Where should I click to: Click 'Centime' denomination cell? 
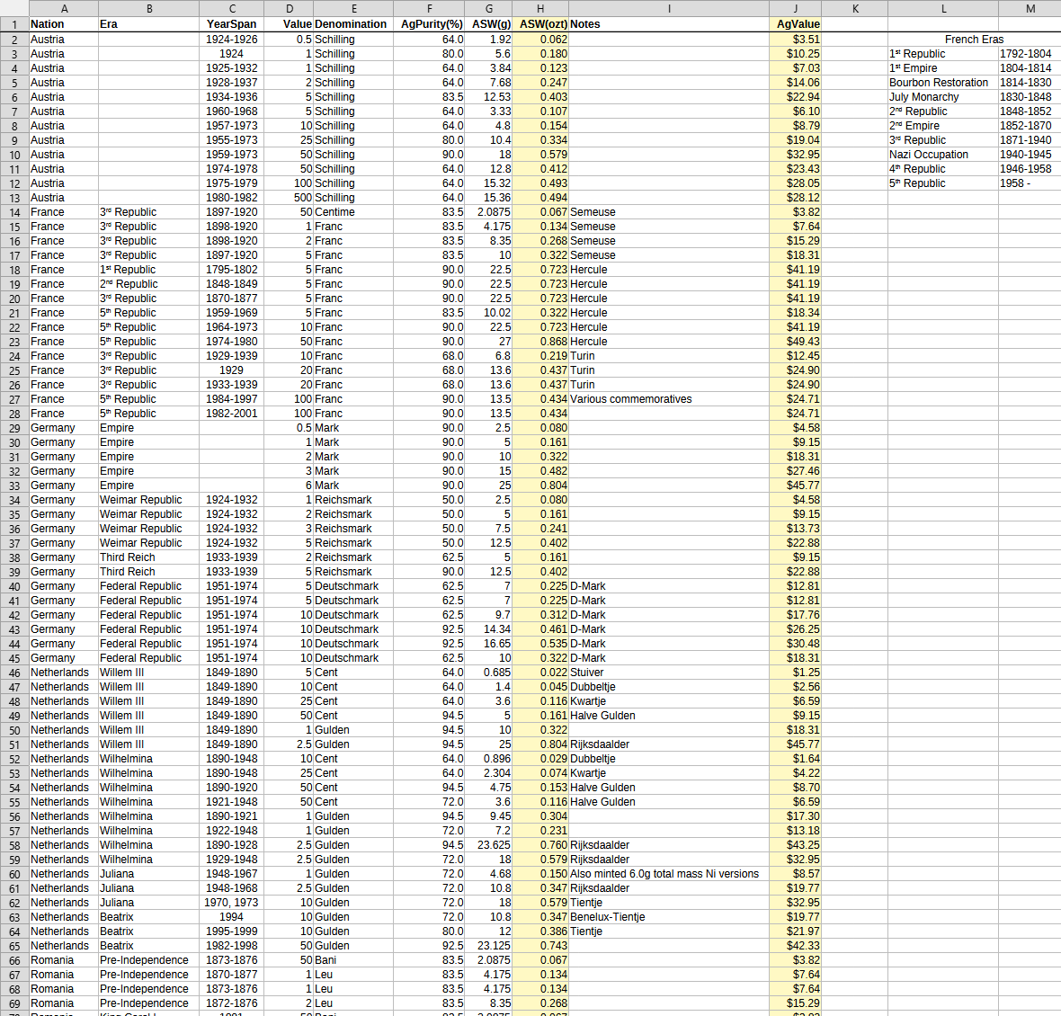pos(353,211)
